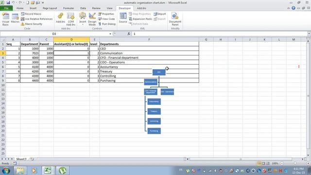Switch to Page Layout view
311x175 pixels.
coord(263,163)
